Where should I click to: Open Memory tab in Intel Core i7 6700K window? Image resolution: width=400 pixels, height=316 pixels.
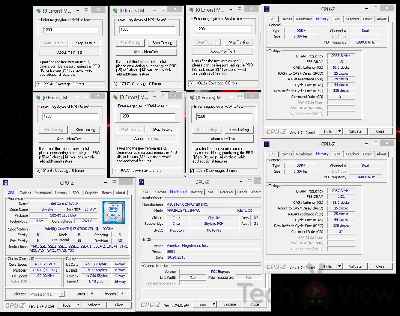[61, 193]
